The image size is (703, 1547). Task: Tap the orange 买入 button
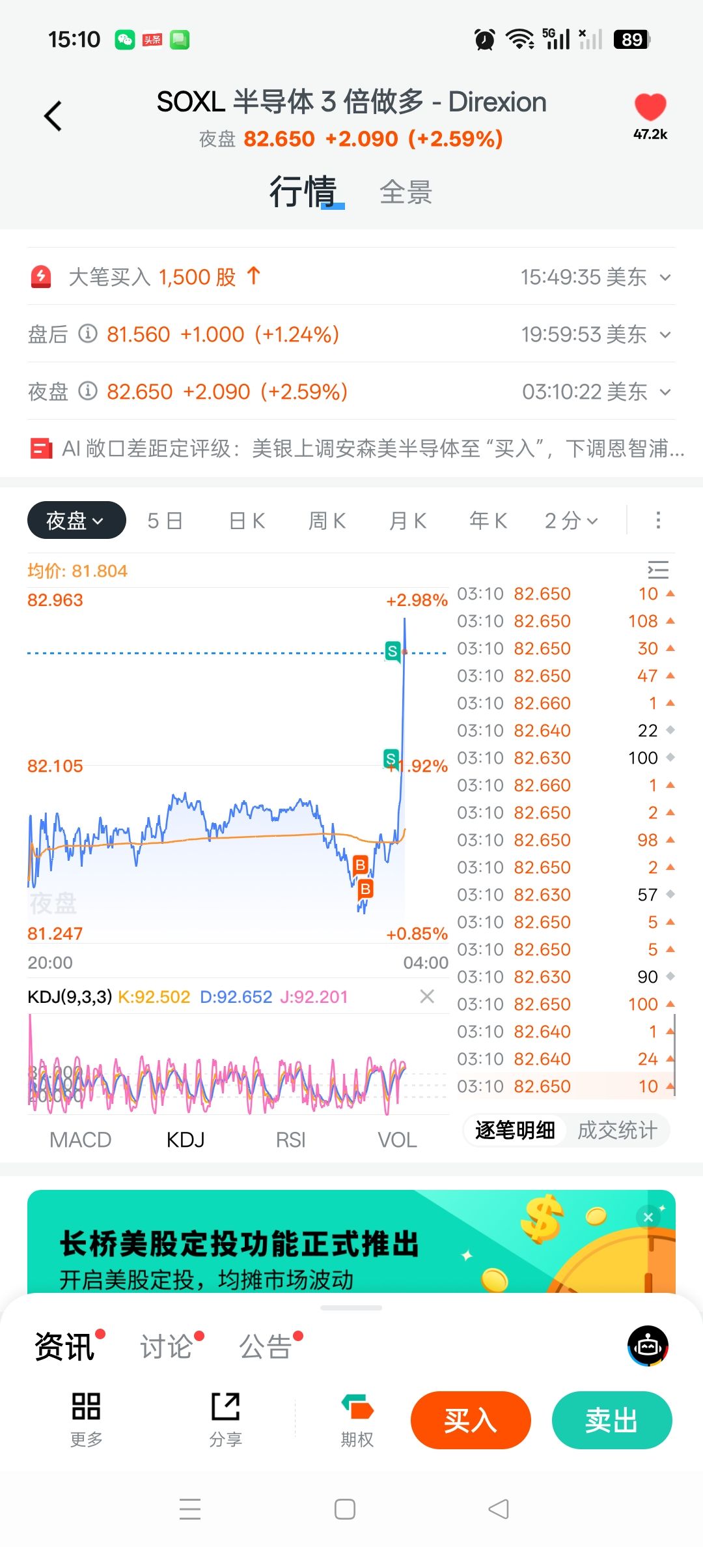click(x=471, y=1420)
